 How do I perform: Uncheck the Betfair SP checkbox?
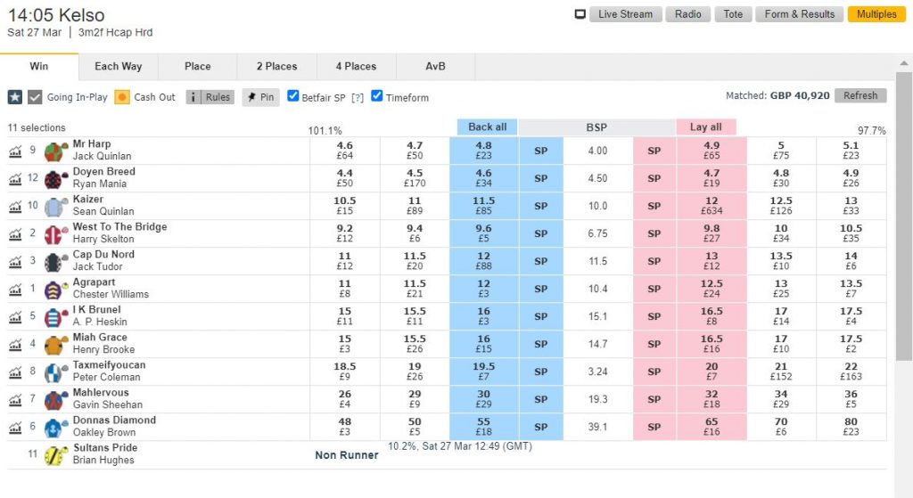click(x=293, y=96)
